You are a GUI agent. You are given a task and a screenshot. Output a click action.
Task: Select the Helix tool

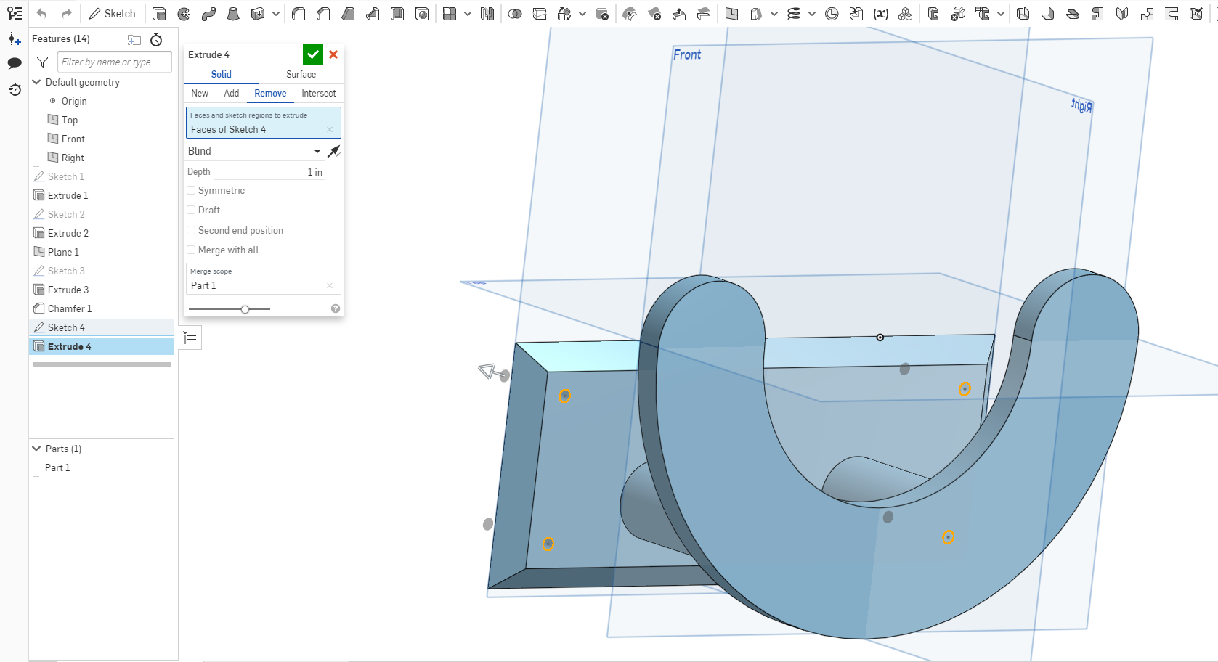coord(794,14)
